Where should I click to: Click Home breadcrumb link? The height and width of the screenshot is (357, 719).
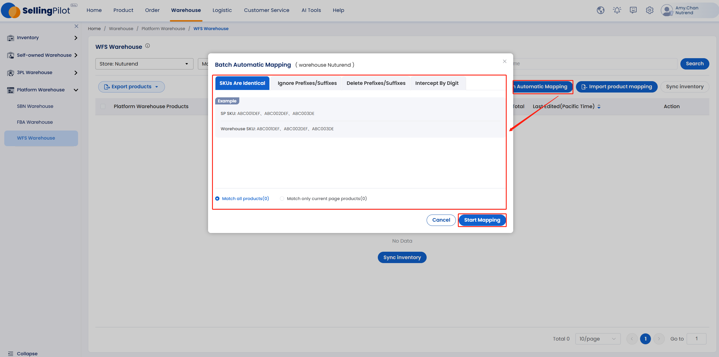[x=94, y=29]
